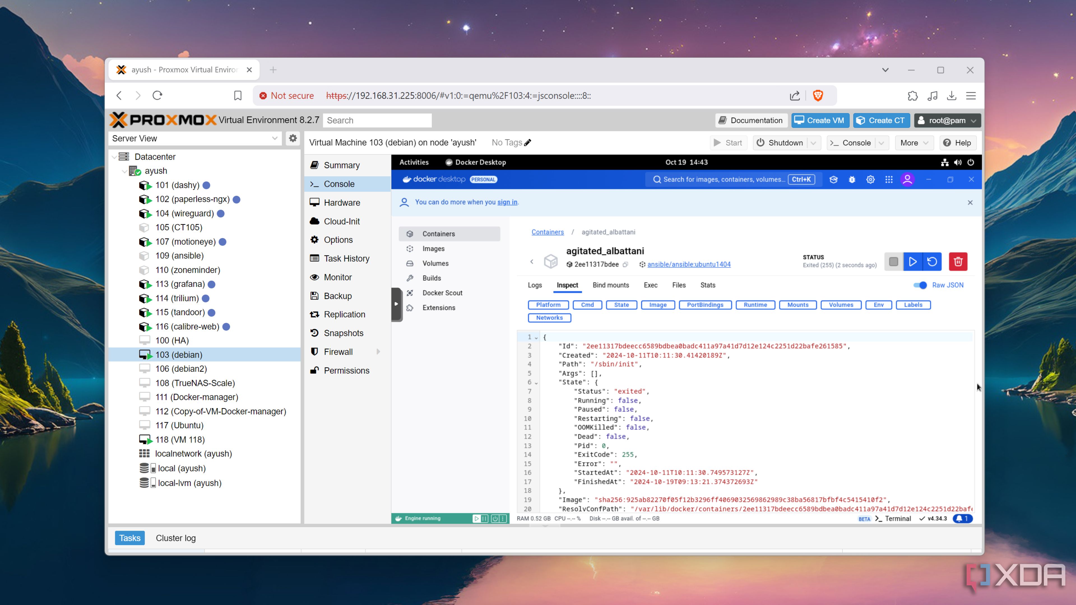The image size is (1076, 605).
Task: Pause the Docker engine
Action: (x=484, y=518)
